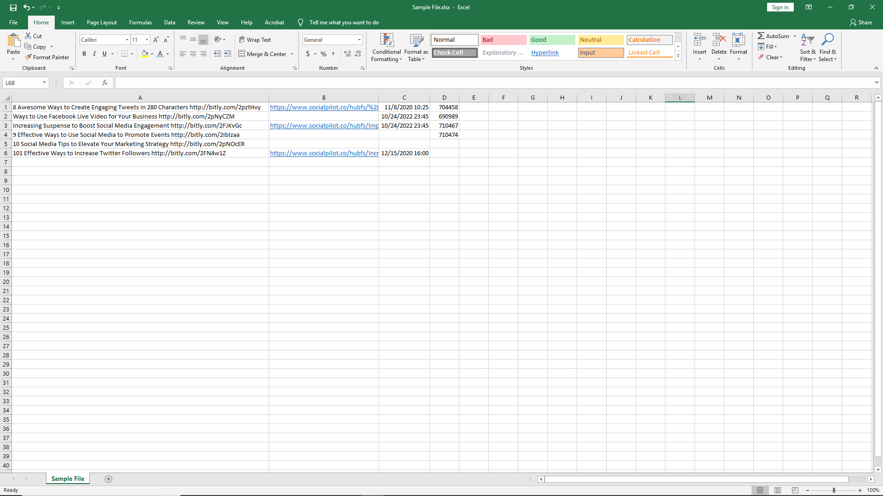Click the Insert Function fx icon
Screen dimensions: 883x496
tap(105, 83)
